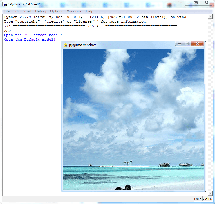
Task: Open the Debug menu
Action: click(x=41, y=11)
